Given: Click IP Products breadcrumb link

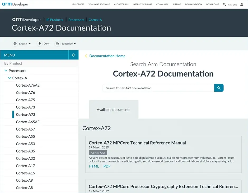Looking at the screenshot, I should click(55, 20).
